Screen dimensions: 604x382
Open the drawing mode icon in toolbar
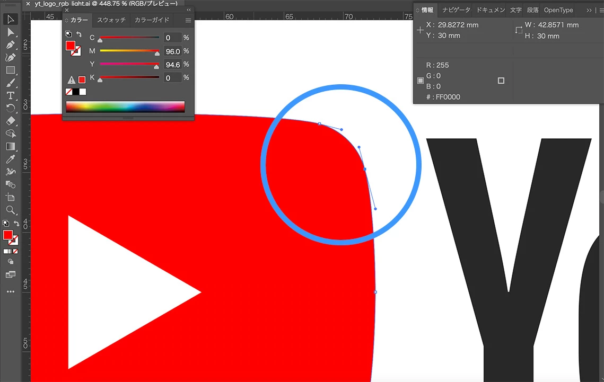pos(11,262)
